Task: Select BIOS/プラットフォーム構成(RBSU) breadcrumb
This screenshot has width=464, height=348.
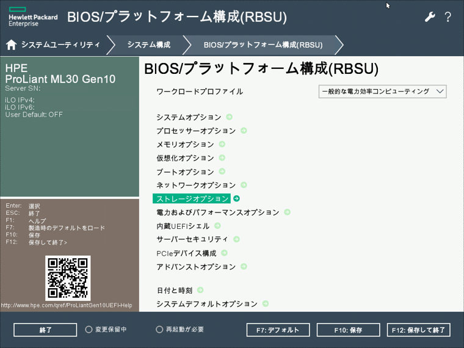Action: coord(263,45)
